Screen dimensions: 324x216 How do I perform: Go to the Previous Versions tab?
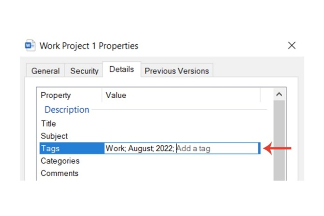pyautogui.click(x=176, y=71)
